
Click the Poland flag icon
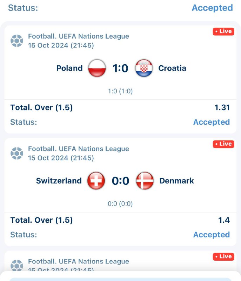(x=97, y=68)
